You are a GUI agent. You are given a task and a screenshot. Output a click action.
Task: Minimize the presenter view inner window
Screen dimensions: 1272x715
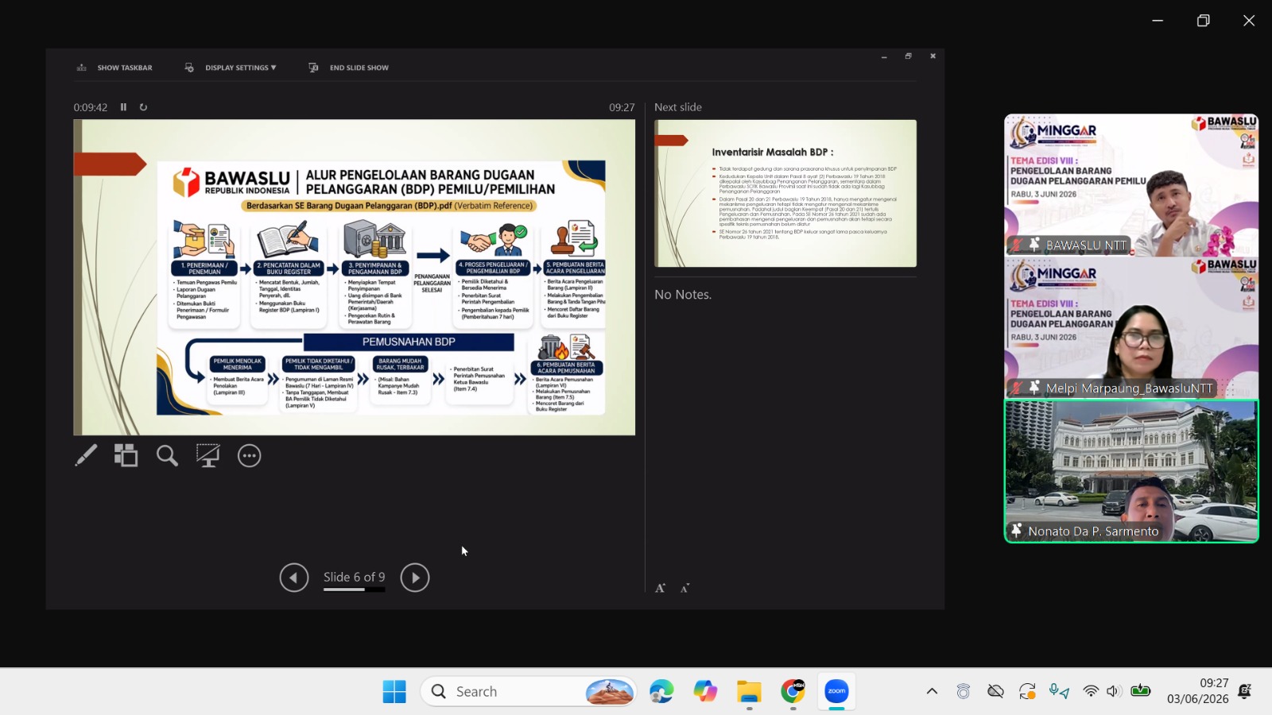(x=884, y=56)
